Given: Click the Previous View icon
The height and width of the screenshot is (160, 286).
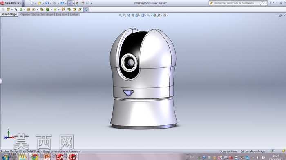Looking at the screenshot, I should click(129, 16).
